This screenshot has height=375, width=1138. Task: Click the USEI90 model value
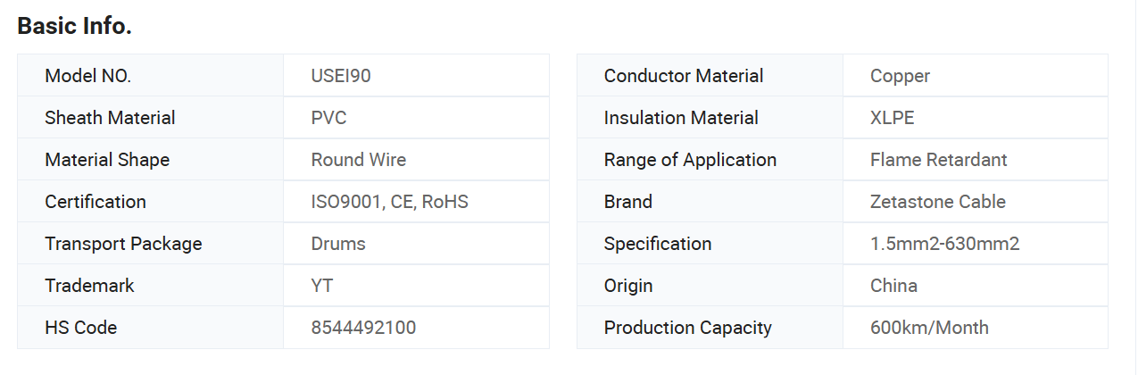tap(341, 76)
